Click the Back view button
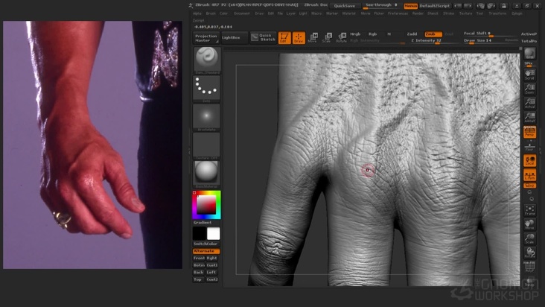545x307 pixels. click(199, 272)
